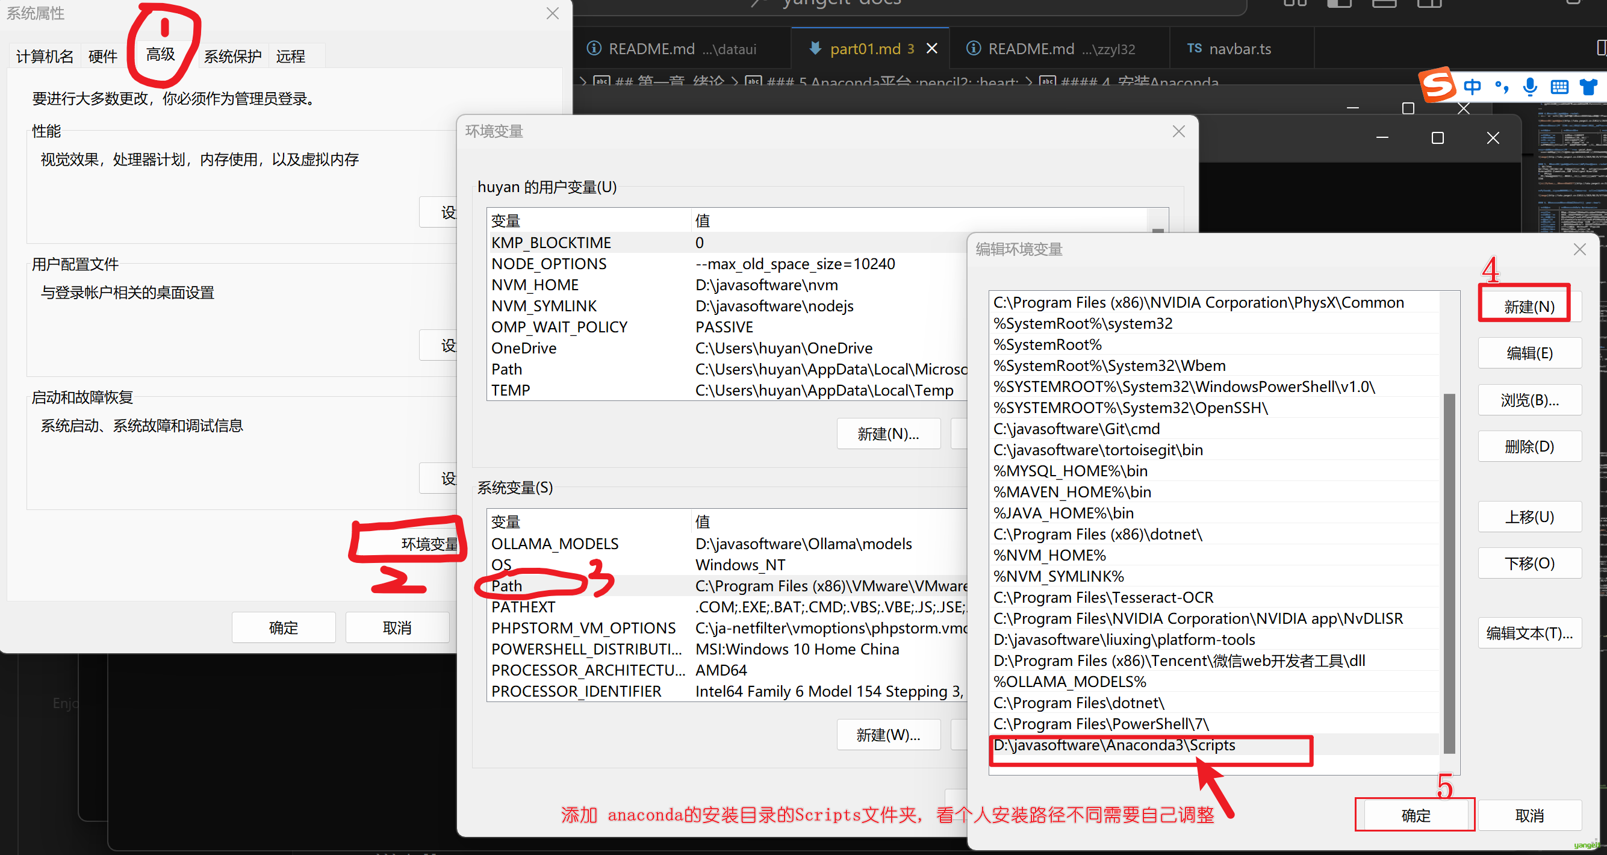This screenshot has height=855, width=1607.
Task: Open Sogou soft keyboard icon
Action: pos(1559,86)
